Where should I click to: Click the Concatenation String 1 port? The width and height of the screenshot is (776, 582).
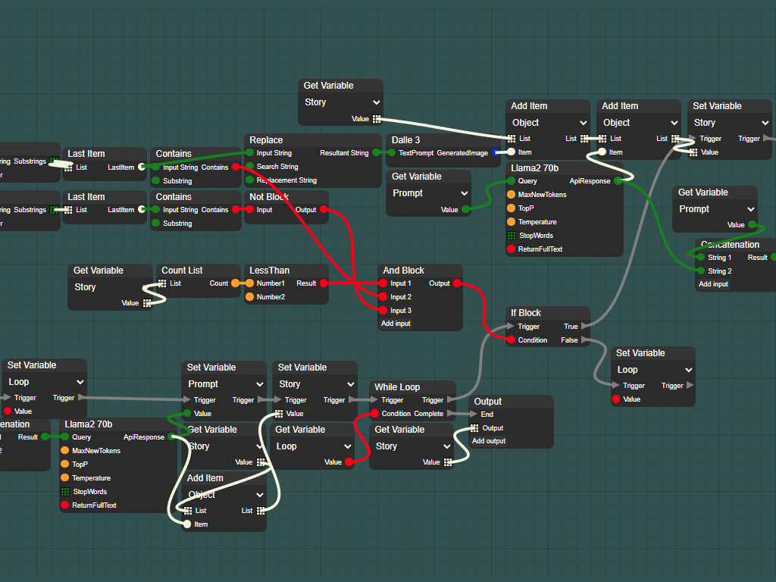tap(701, 258)
